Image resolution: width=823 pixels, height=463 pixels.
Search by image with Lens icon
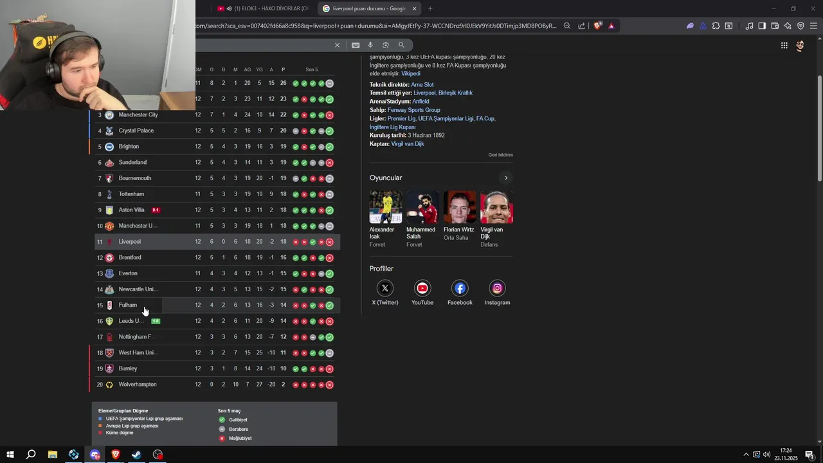(x=386, y=45)
